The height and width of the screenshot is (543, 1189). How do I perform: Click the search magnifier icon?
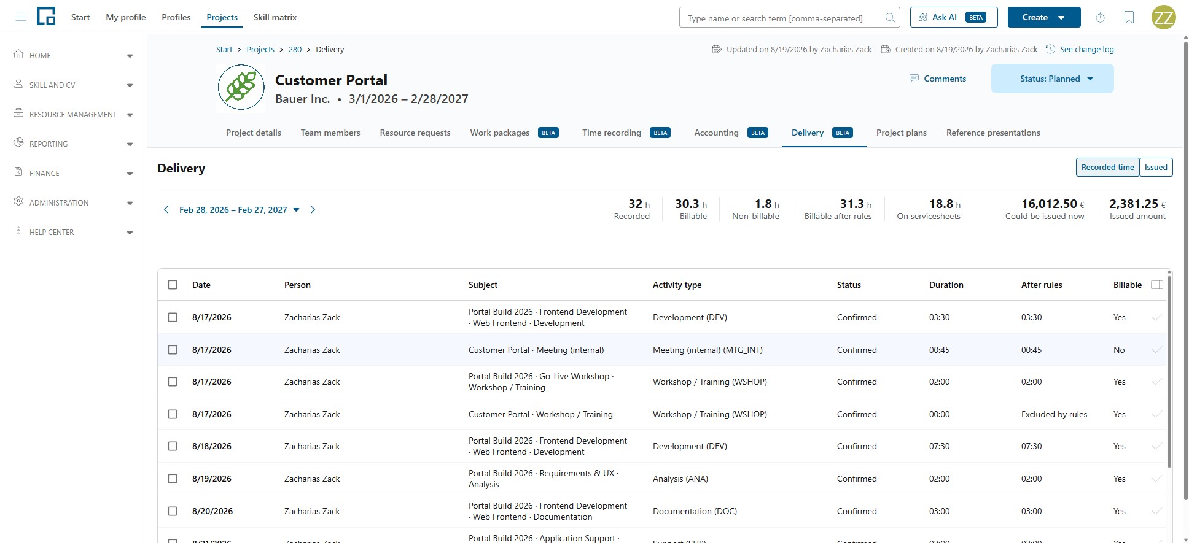pyautogui.click(x=890, y=18)
